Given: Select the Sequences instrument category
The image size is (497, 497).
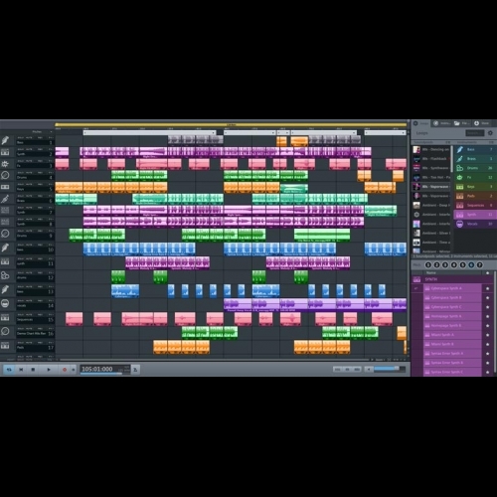Looking at the screenshot, I should 474,206.
